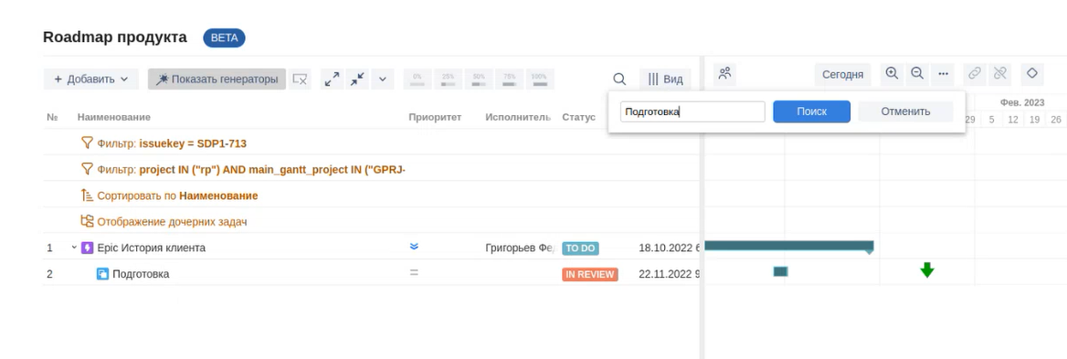The image size is (1067, 359).
Task: Open the three-dots more options
Action: (943, 73)
